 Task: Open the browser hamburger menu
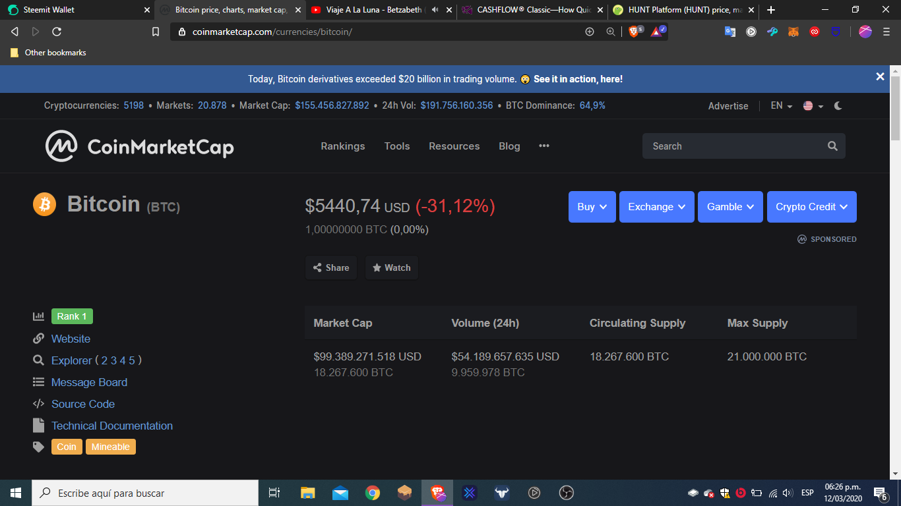pyautogui.click(x=886, y=32)
